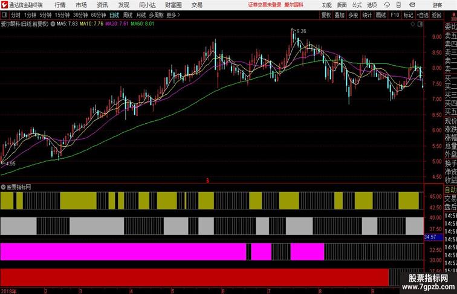Screen dimensions: 457x294
Task: Select the 月线 monthly period tab
Action: [141, 15]
